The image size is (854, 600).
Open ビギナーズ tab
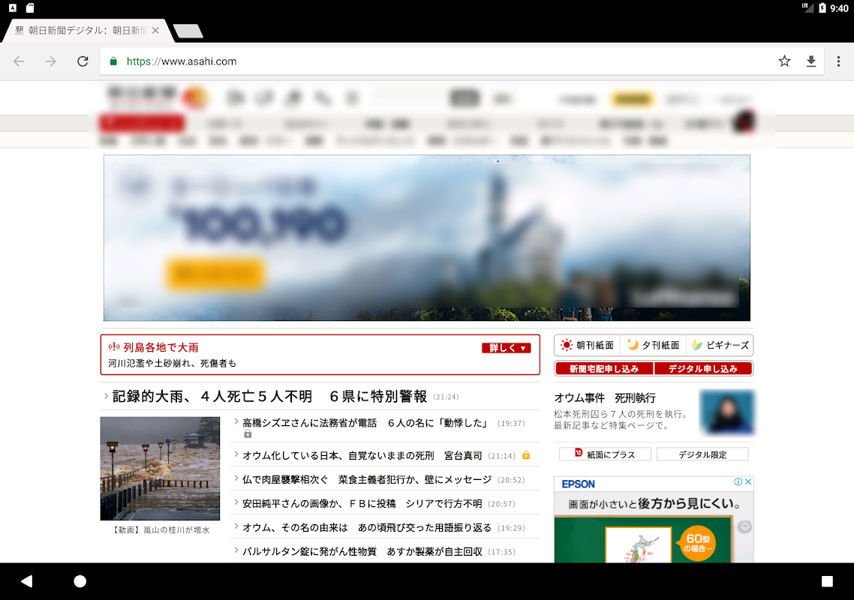click(x=720, y=345)
